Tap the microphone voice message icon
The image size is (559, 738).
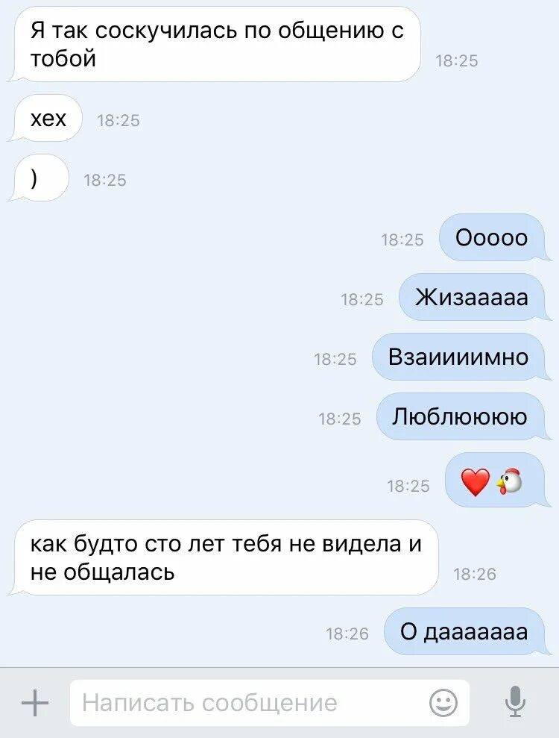515,701
